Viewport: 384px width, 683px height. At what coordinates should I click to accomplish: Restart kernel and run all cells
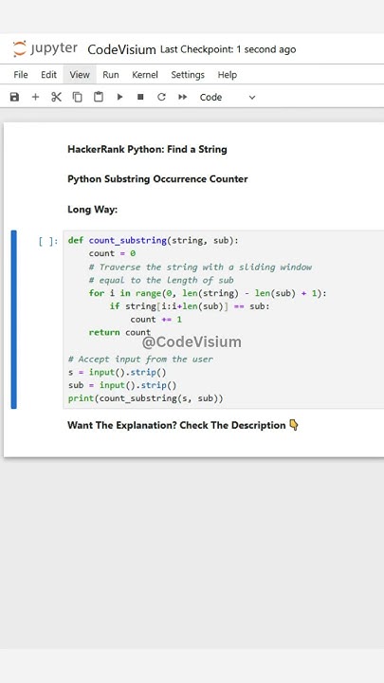coord(182,97)
